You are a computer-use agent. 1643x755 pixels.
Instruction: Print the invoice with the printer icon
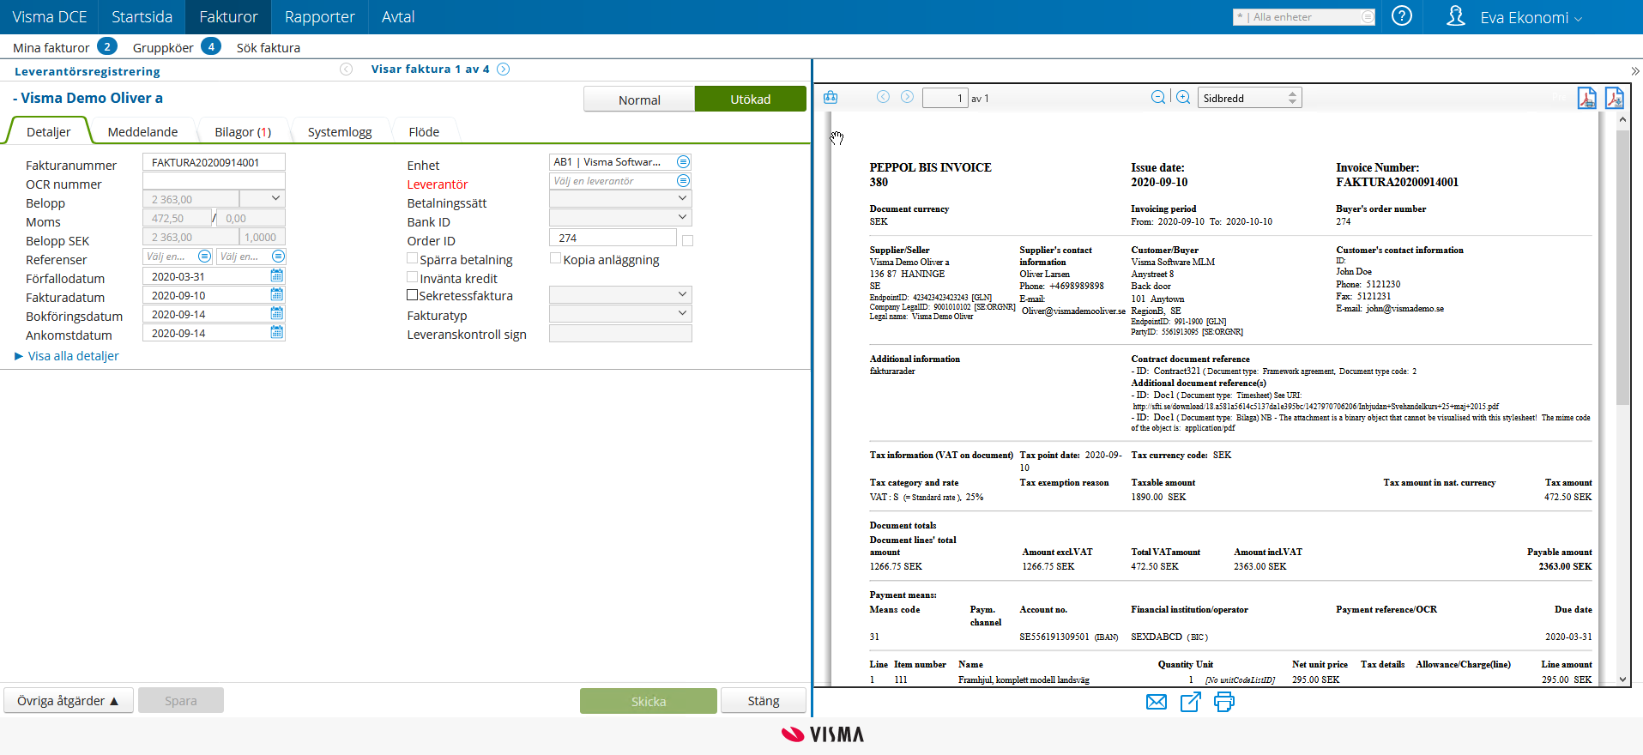1224,702
